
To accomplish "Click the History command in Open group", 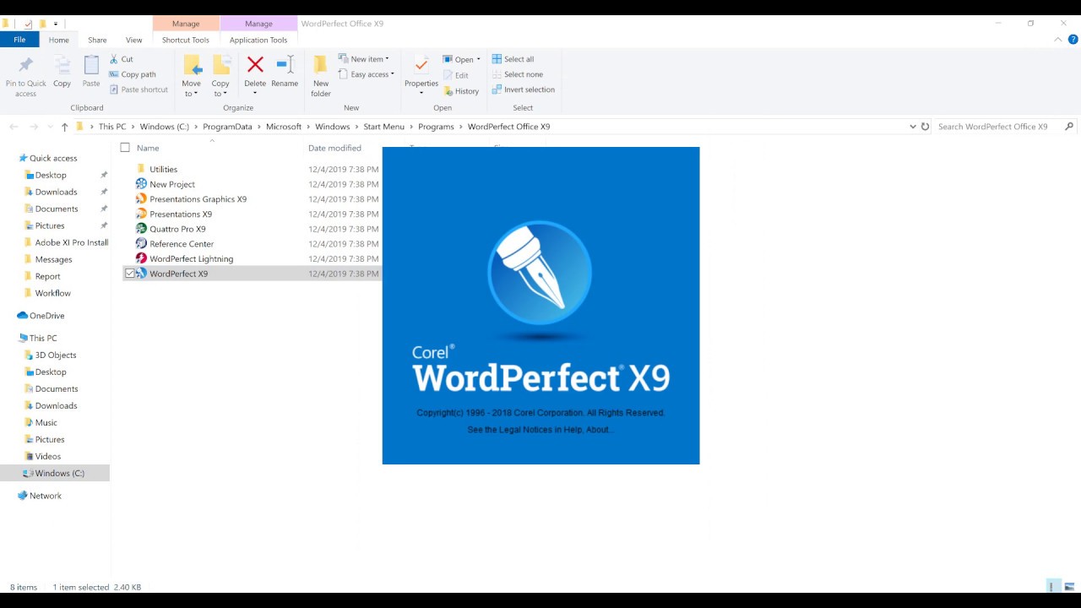I will [461, 91].
